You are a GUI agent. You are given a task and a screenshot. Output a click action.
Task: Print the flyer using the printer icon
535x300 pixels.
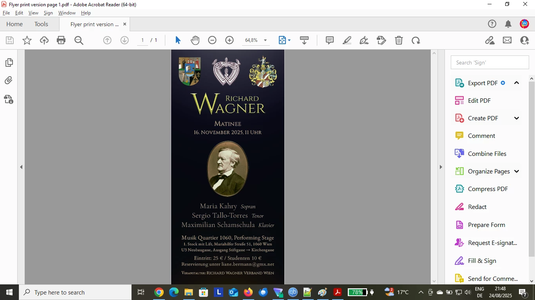tap(61, 40)
